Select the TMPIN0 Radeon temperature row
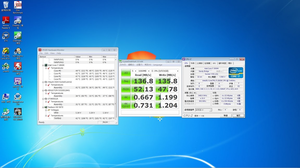 [77, 118]
